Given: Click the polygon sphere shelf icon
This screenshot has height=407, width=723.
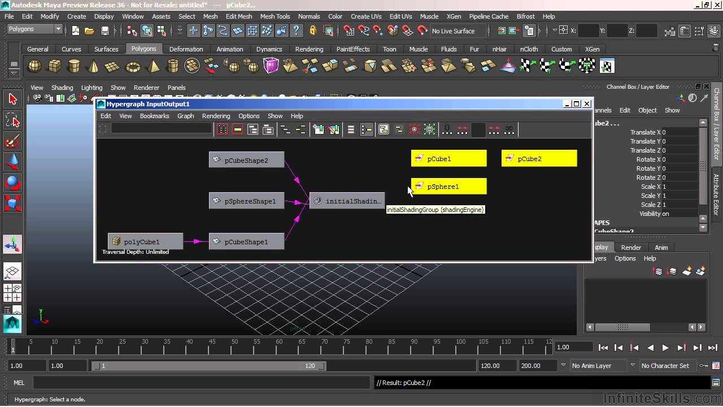Looking at the screenshot, I should pos(35,67).
